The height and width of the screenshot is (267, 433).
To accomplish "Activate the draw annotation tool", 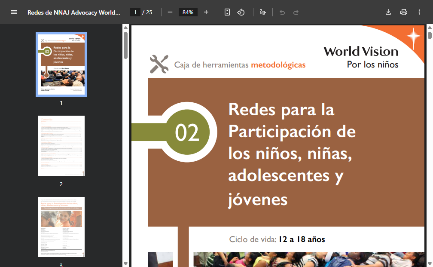I will 262,12.
